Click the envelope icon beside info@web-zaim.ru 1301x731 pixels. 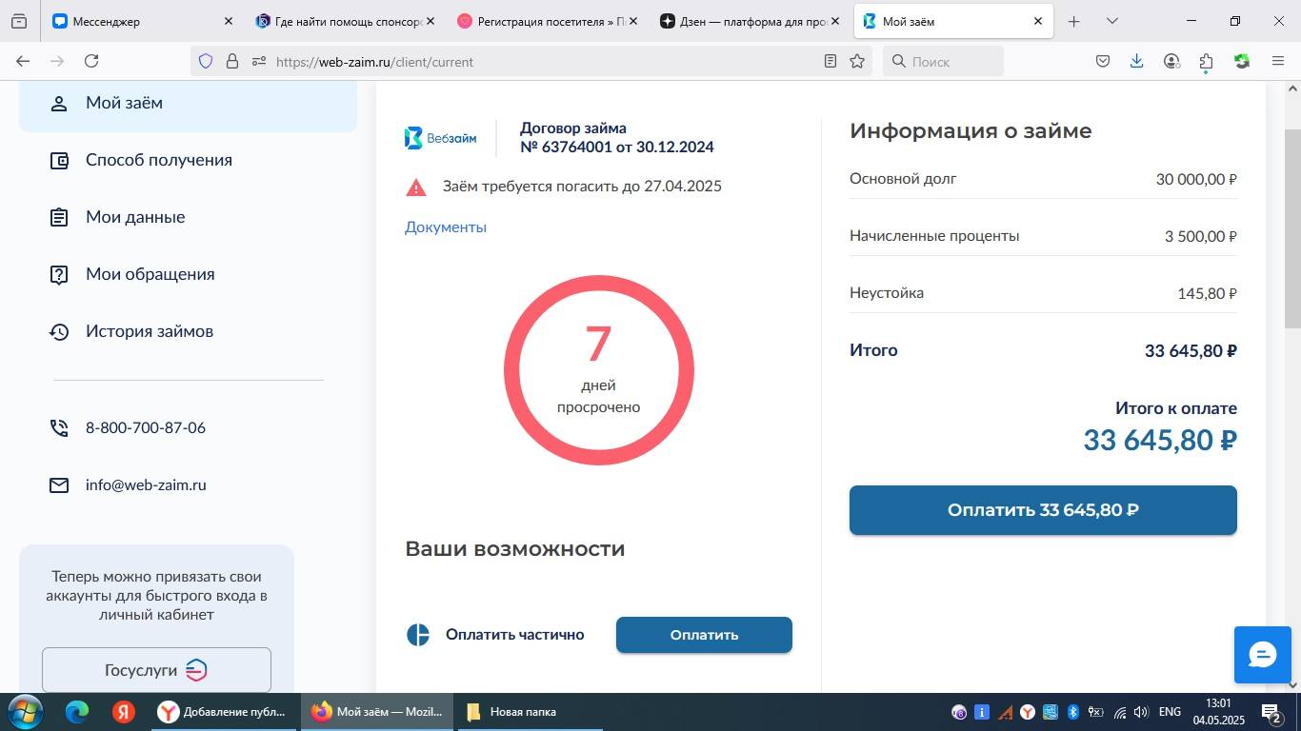59,484
